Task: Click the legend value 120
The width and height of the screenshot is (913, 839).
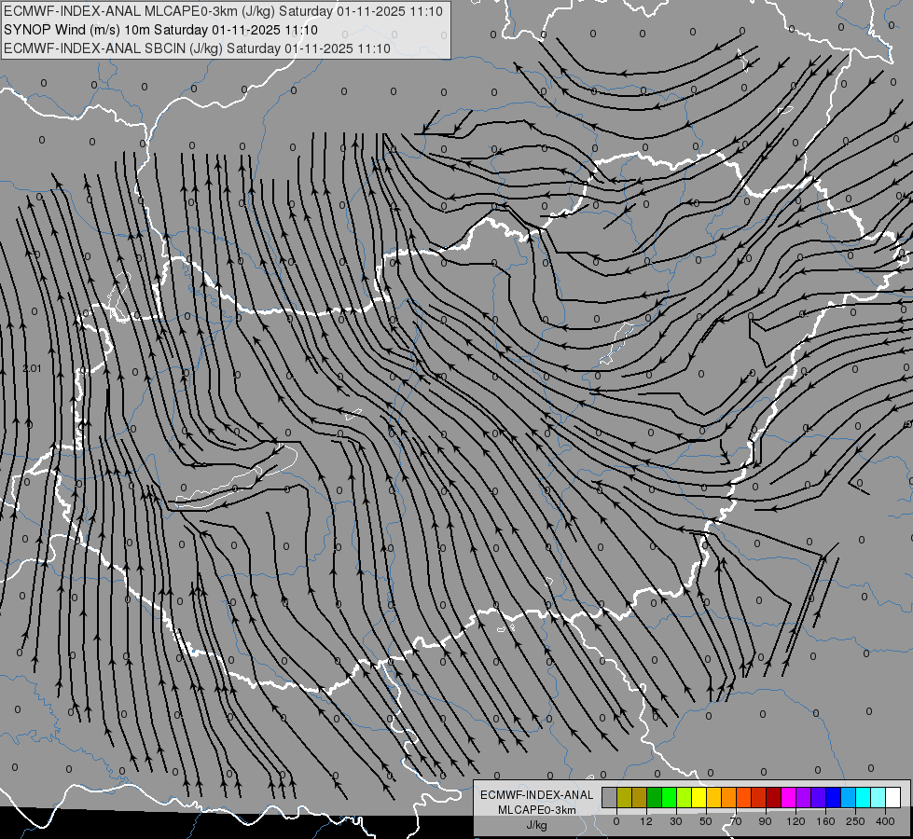Action: [796, 821]
